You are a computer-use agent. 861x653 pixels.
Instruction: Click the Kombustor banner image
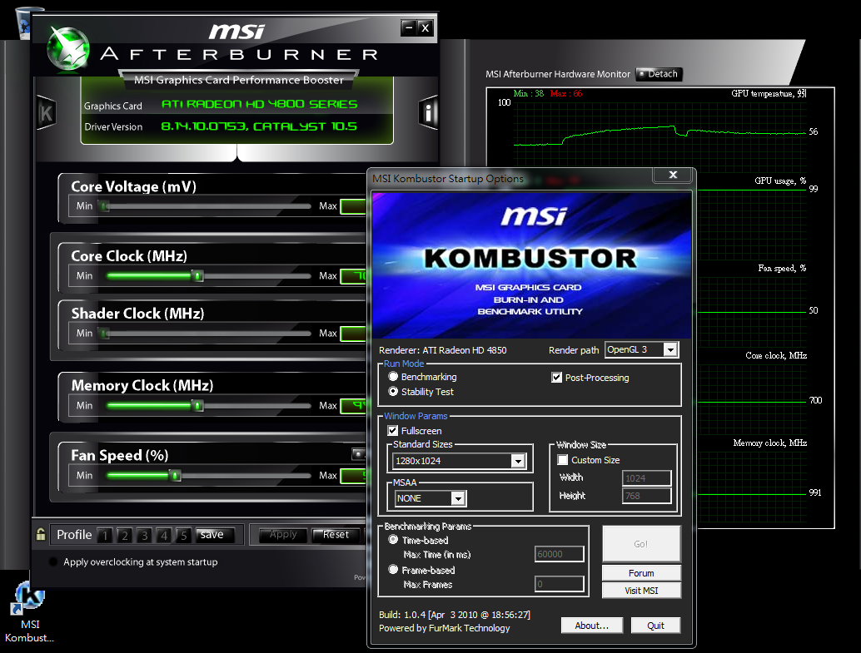point(531,265)
